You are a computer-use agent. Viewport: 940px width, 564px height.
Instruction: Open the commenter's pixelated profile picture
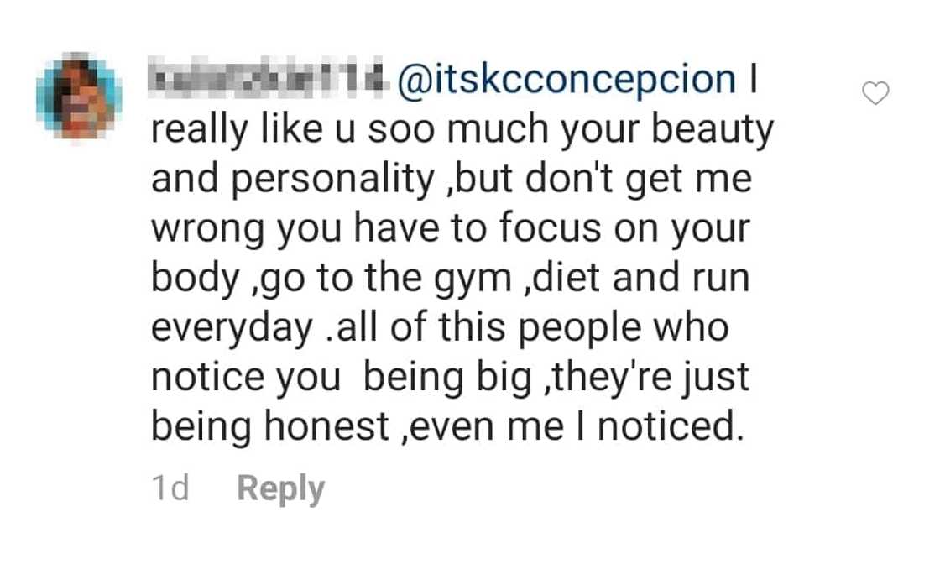(x=79, y=96)
